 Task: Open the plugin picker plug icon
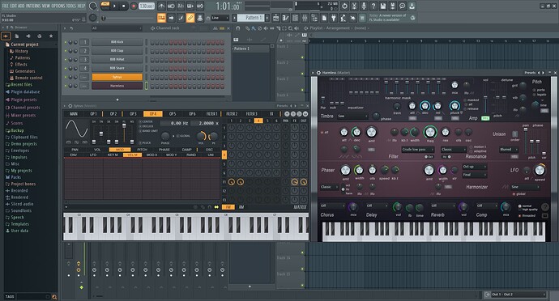pyautogui.click(x=334, y=18)
